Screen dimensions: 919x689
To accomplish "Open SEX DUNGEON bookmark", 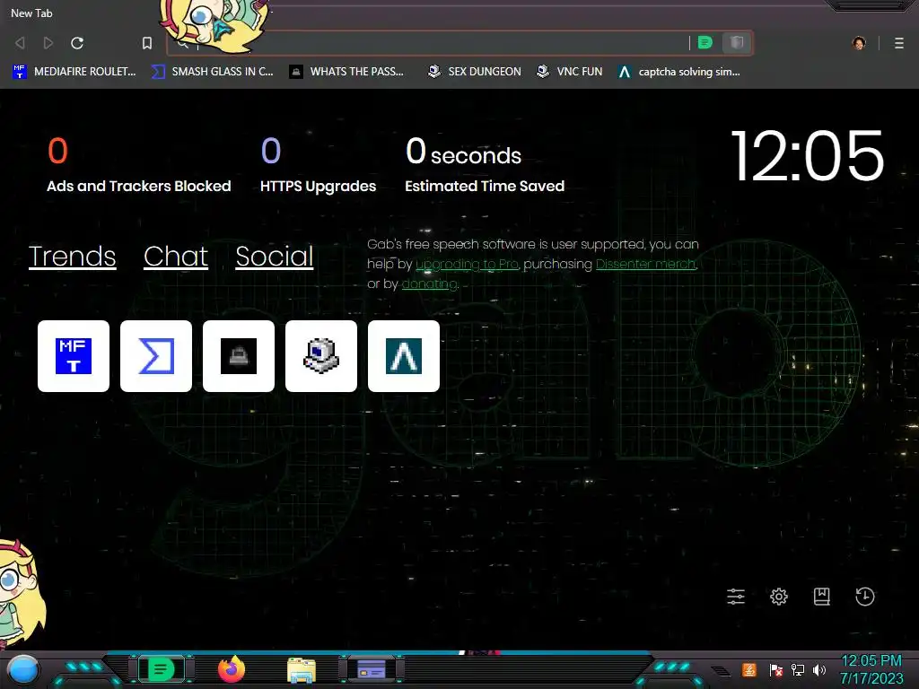I will pyautogui.click(x=474, y=72).
